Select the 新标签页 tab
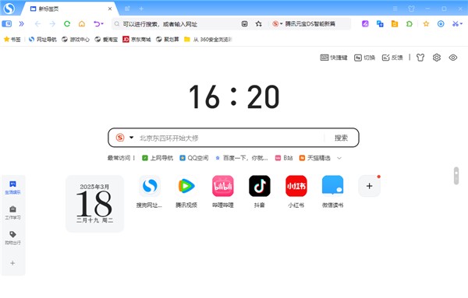Image resolution: width=468 pixels, height=298 pixels. point(70,9)
